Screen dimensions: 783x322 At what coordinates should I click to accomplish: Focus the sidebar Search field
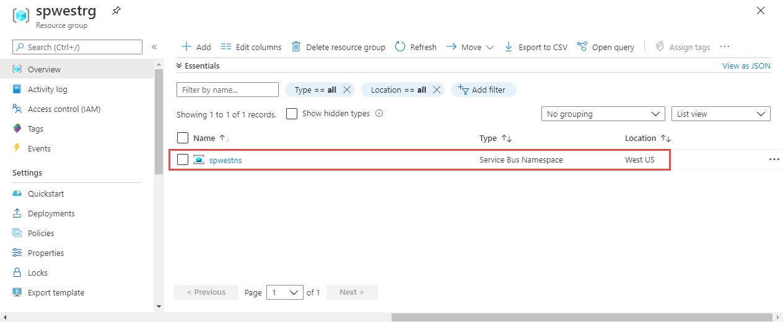pos(77,47)
